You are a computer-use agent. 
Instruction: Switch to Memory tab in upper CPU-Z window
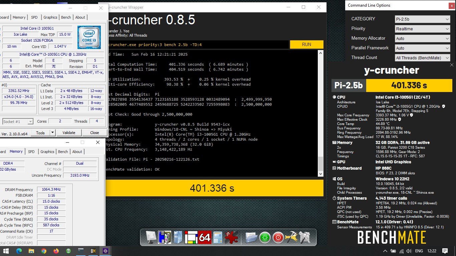pos(19,17)
